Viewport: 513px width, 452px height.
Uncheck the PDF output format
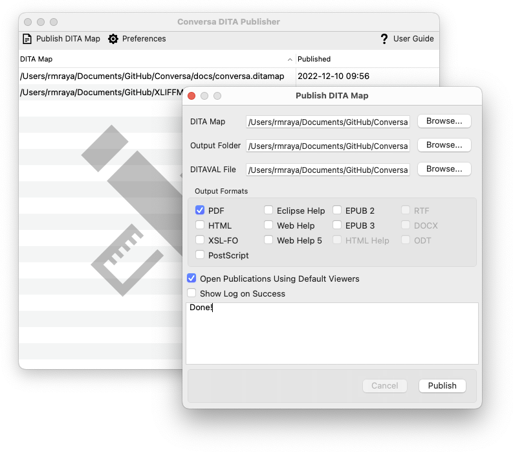(x=200, y=210)
